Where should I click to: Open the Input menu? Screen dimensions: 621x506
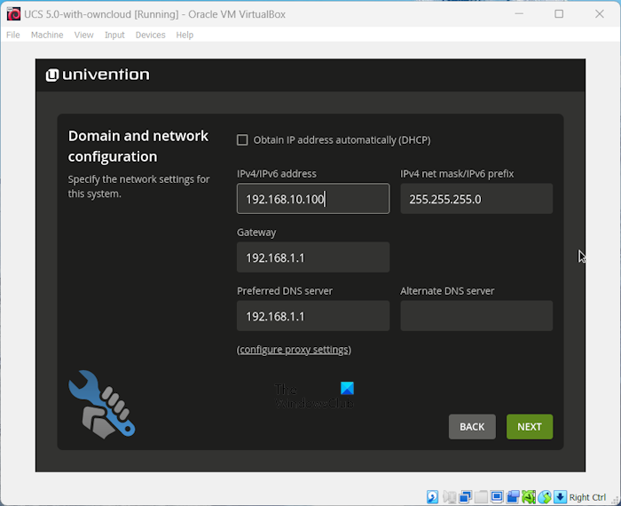114,35
